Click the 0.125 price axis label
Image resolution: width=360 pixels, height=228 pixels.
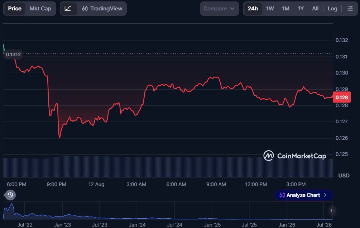[342, 154]
